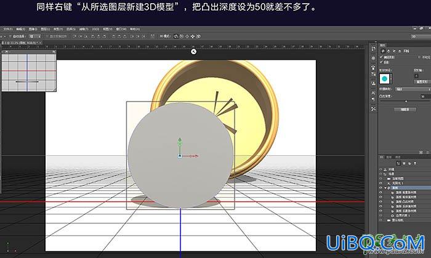The image size is (431, 258).
Task: Toggle visibility eye of 当前视图 row
Action: pyautogui.click(x=381, y=179)
